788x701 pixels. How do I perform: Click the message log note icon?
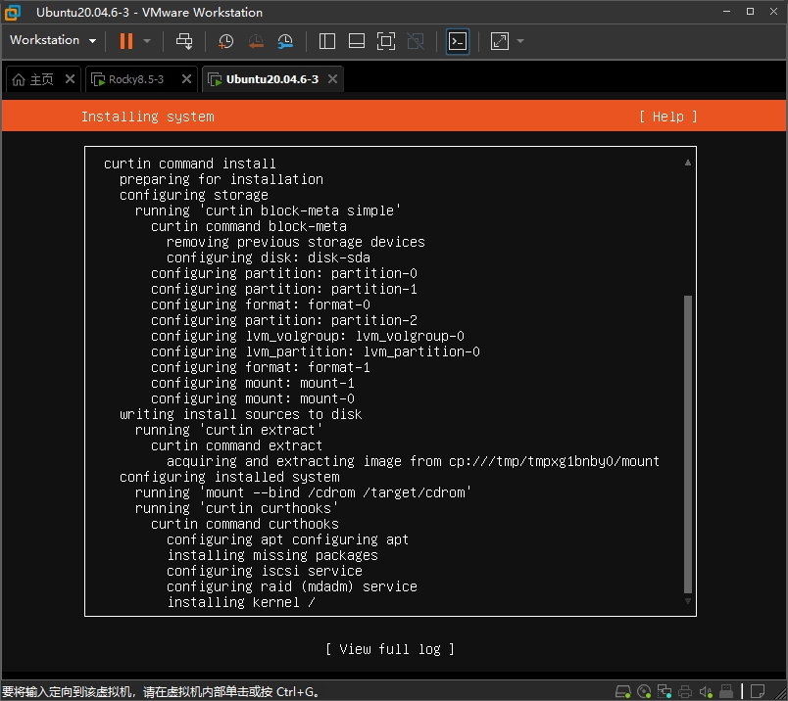[758, 691]
